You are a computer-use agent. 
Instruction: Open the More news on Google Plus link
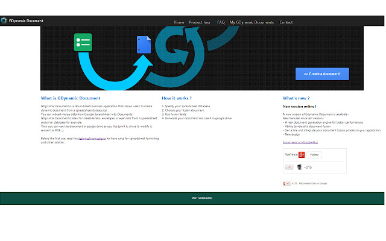click(x=300, y=142)
